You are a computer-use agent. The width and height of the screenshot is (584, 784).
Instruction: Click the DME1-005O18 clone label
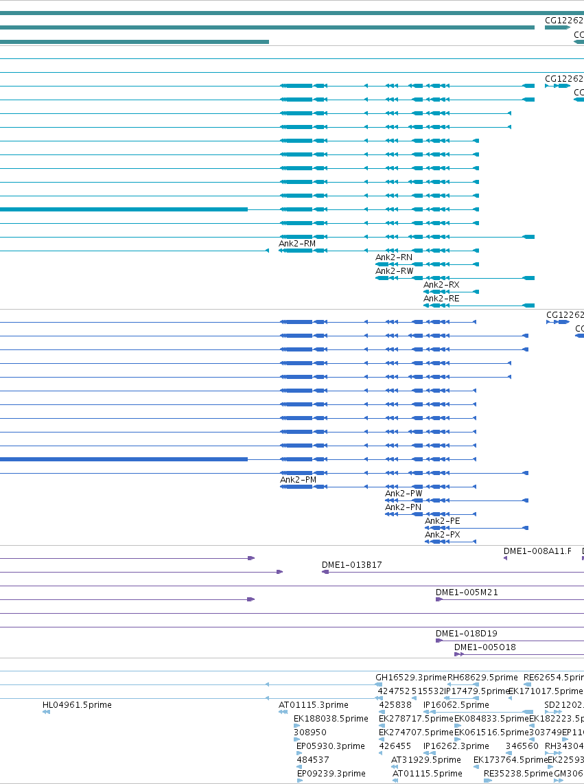[485, 647]
